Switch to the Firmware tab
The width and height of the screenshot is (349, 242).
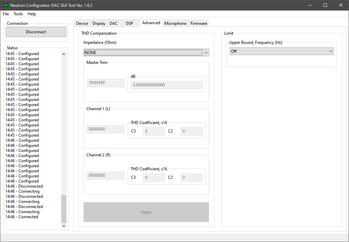199,23
